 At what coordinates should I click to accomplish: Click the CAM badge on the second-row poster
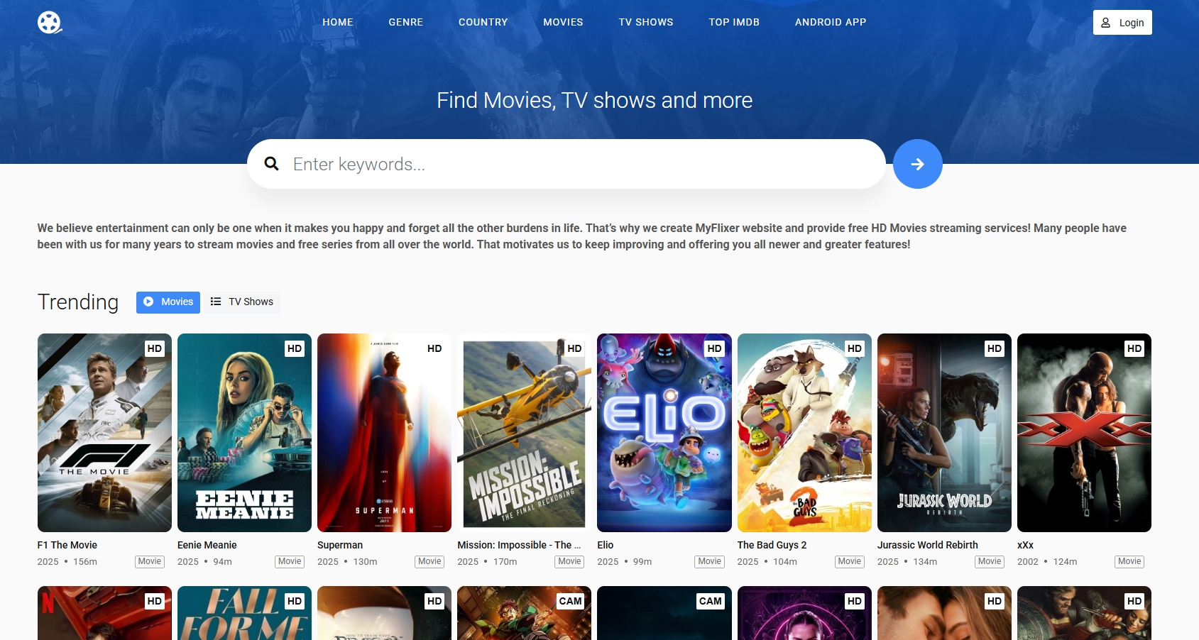(570, 601)
